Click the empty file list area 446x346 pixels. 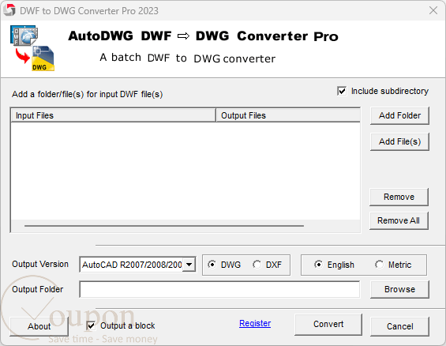(x=186, y=171)
